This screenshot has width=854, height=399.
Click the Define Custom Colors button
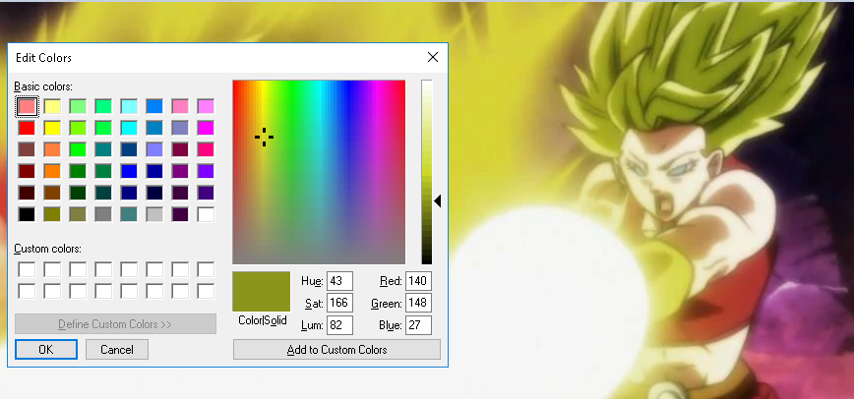coord(115,324)
